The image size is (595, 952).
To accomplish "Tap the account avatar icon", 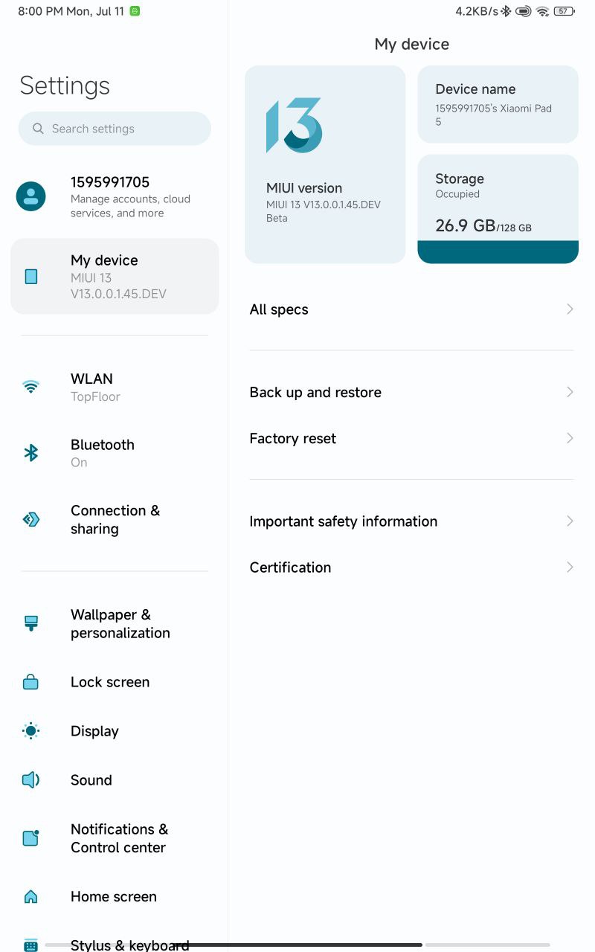I will 30,196.
